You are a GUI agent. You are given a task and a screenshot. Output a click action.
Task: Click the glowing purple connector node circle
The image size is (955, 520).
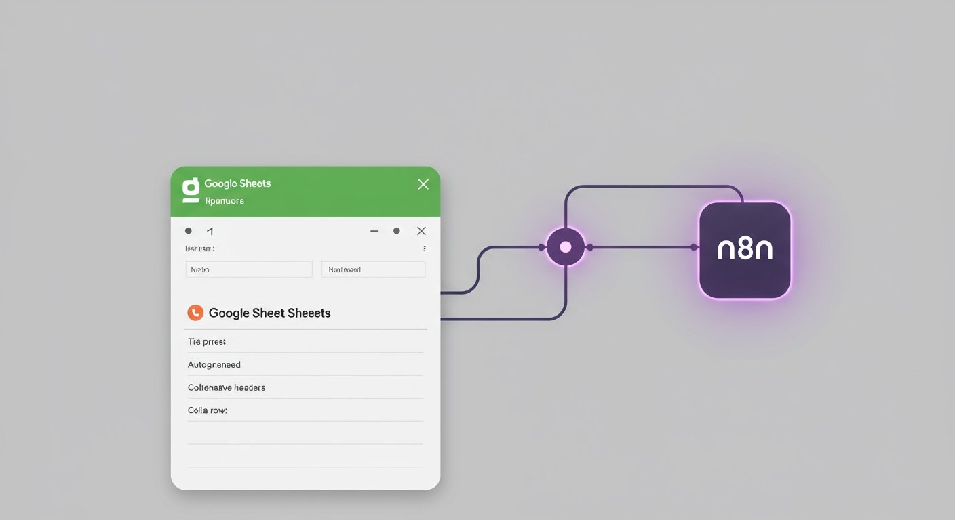coord(566,247)
